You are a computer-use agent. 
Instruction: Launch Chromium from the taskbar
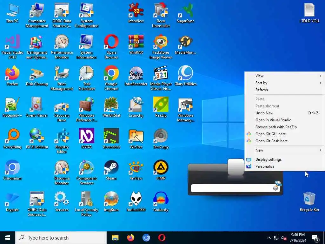[146, 238]
